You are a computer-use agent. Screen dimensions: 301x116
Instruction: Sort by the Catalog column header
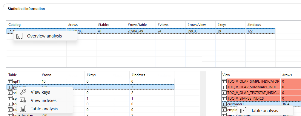(x=36, y=25)
